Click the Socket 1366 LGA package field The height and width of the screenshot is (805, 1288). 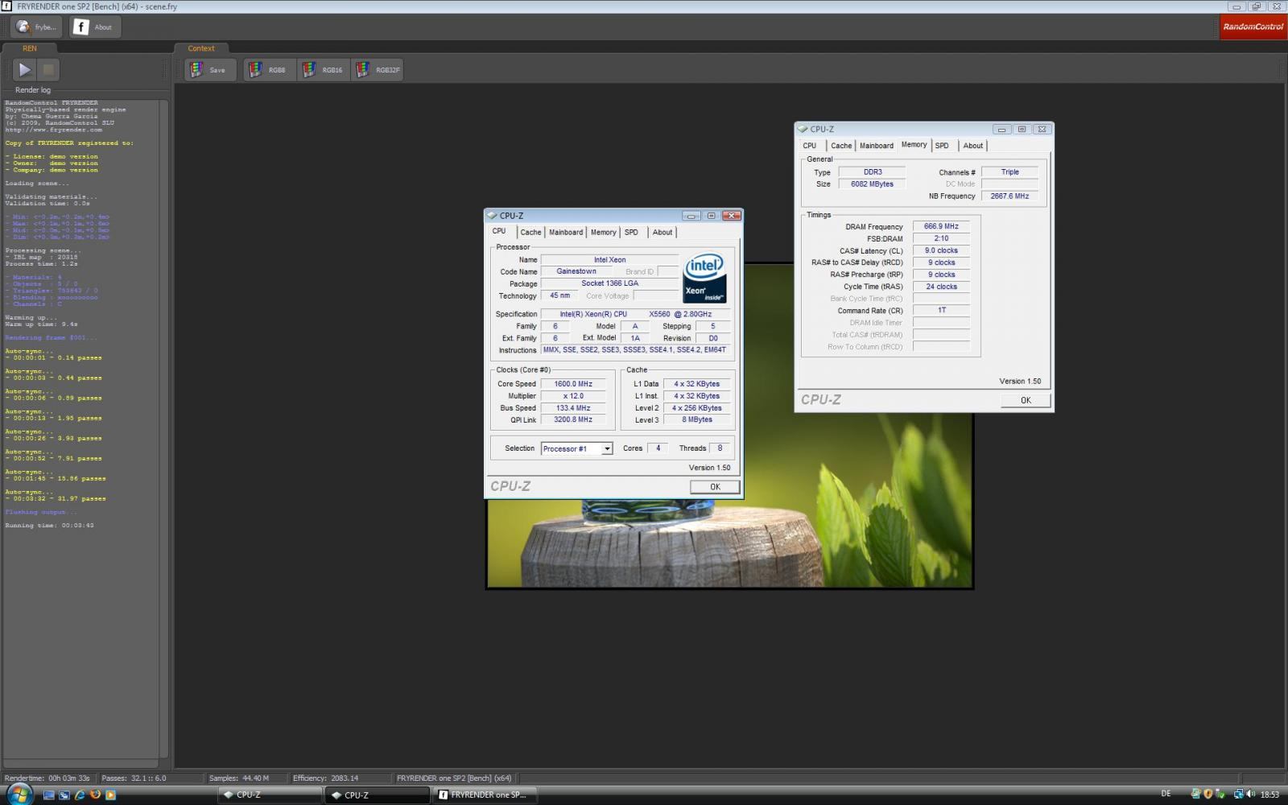pyautogui.click(x=609, y=283)
